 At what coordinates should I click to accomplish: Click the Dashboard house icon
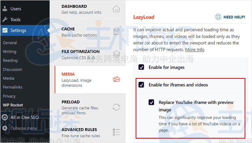click(x=116, y=9)
